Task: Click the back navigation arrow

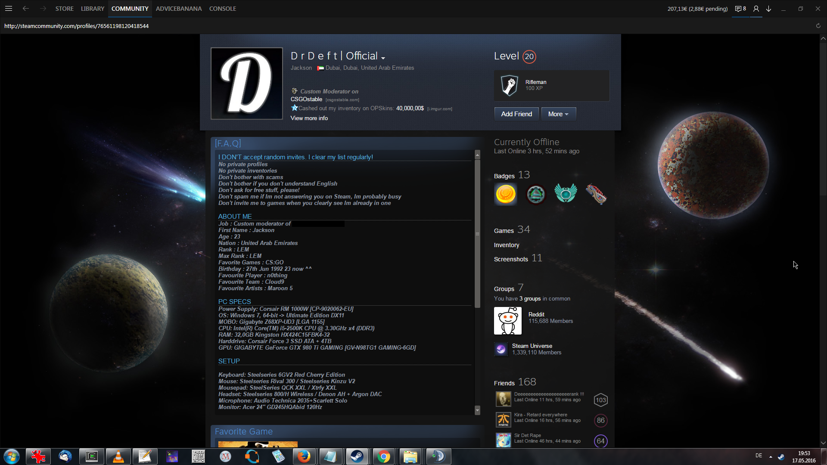Action: pyautogui.click(x=26, y=9)
